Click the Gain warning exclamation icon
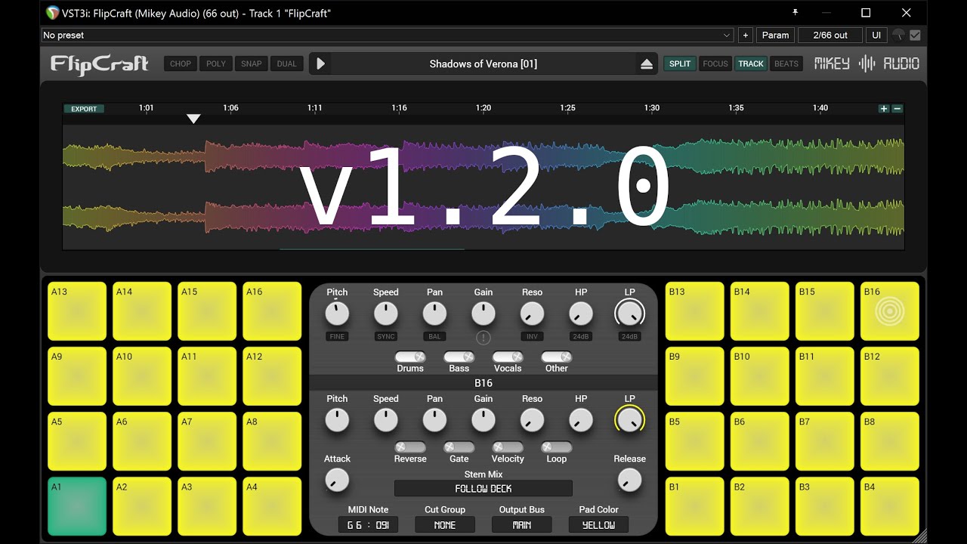 (x=483, y=338)
